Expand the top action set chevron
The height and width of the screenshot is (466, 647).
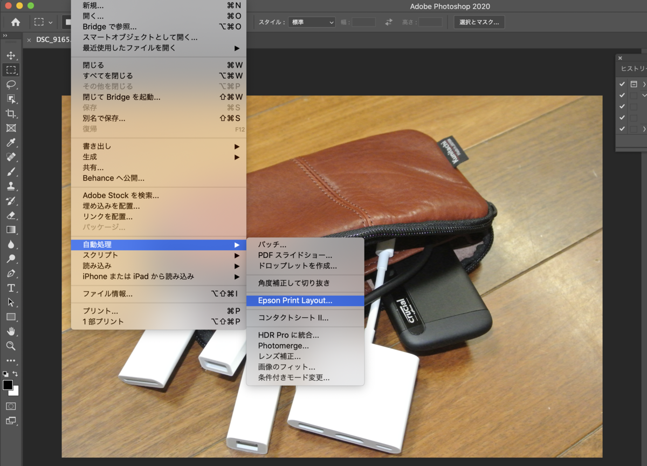click(x=644, y=84)
